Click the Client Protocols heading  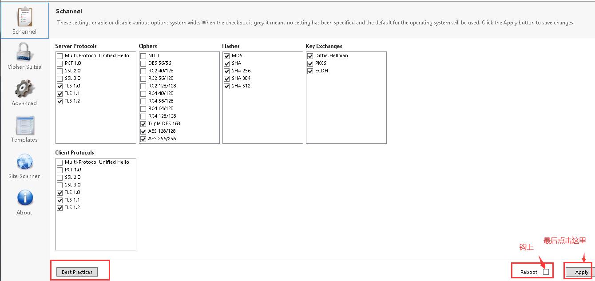[75, 153]
